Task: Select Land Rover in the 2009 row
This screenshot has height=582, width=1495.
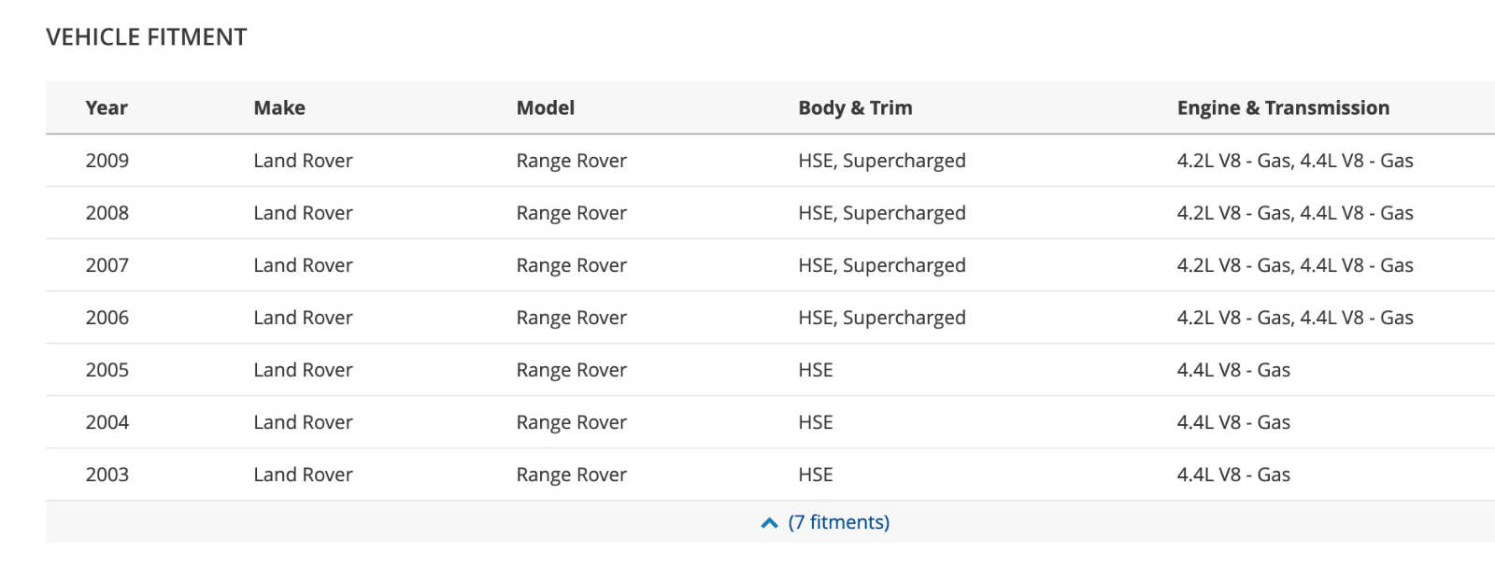Action: pyautogui.click(x=303, y=161)
